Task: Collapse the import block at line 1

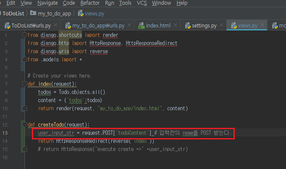Action: pos(25,35)
